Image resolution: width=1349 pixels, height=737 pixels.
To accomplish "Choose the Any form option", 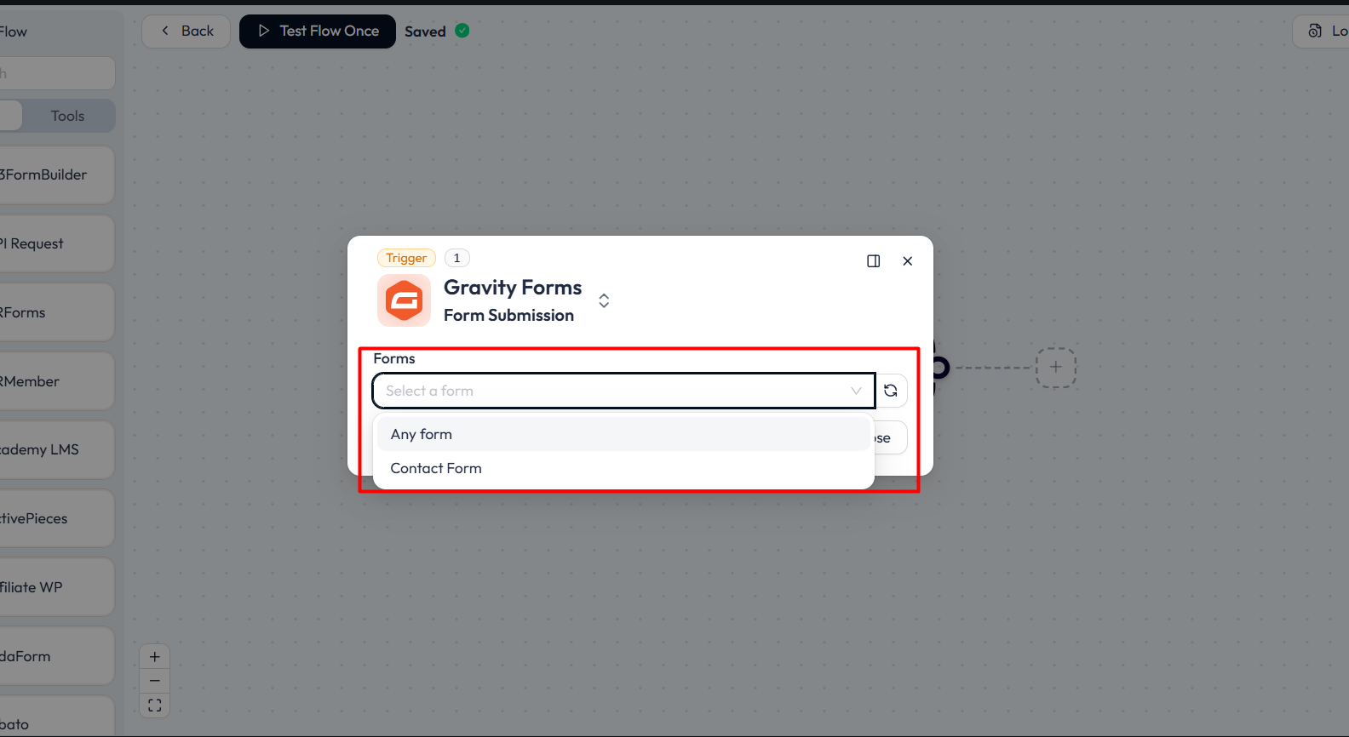I will [x=623, y=434].
